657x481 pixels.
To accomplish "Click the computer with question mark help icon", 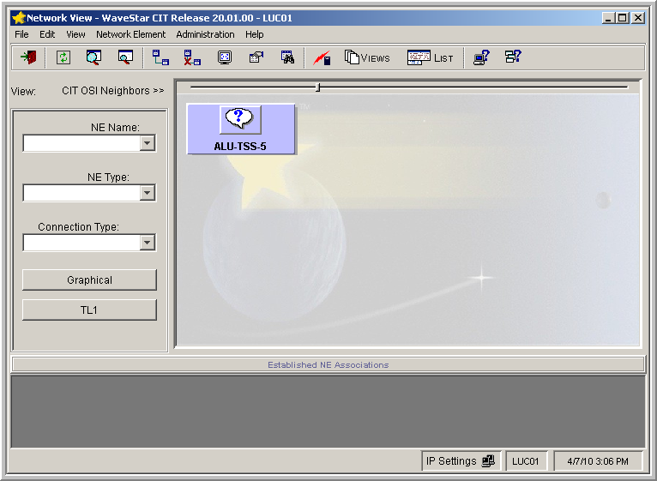I will coord(481,57).
